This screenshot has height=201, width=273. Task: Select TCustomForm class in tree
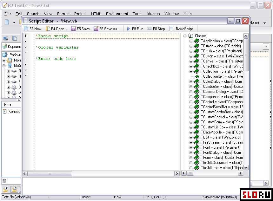coord(222,122)
